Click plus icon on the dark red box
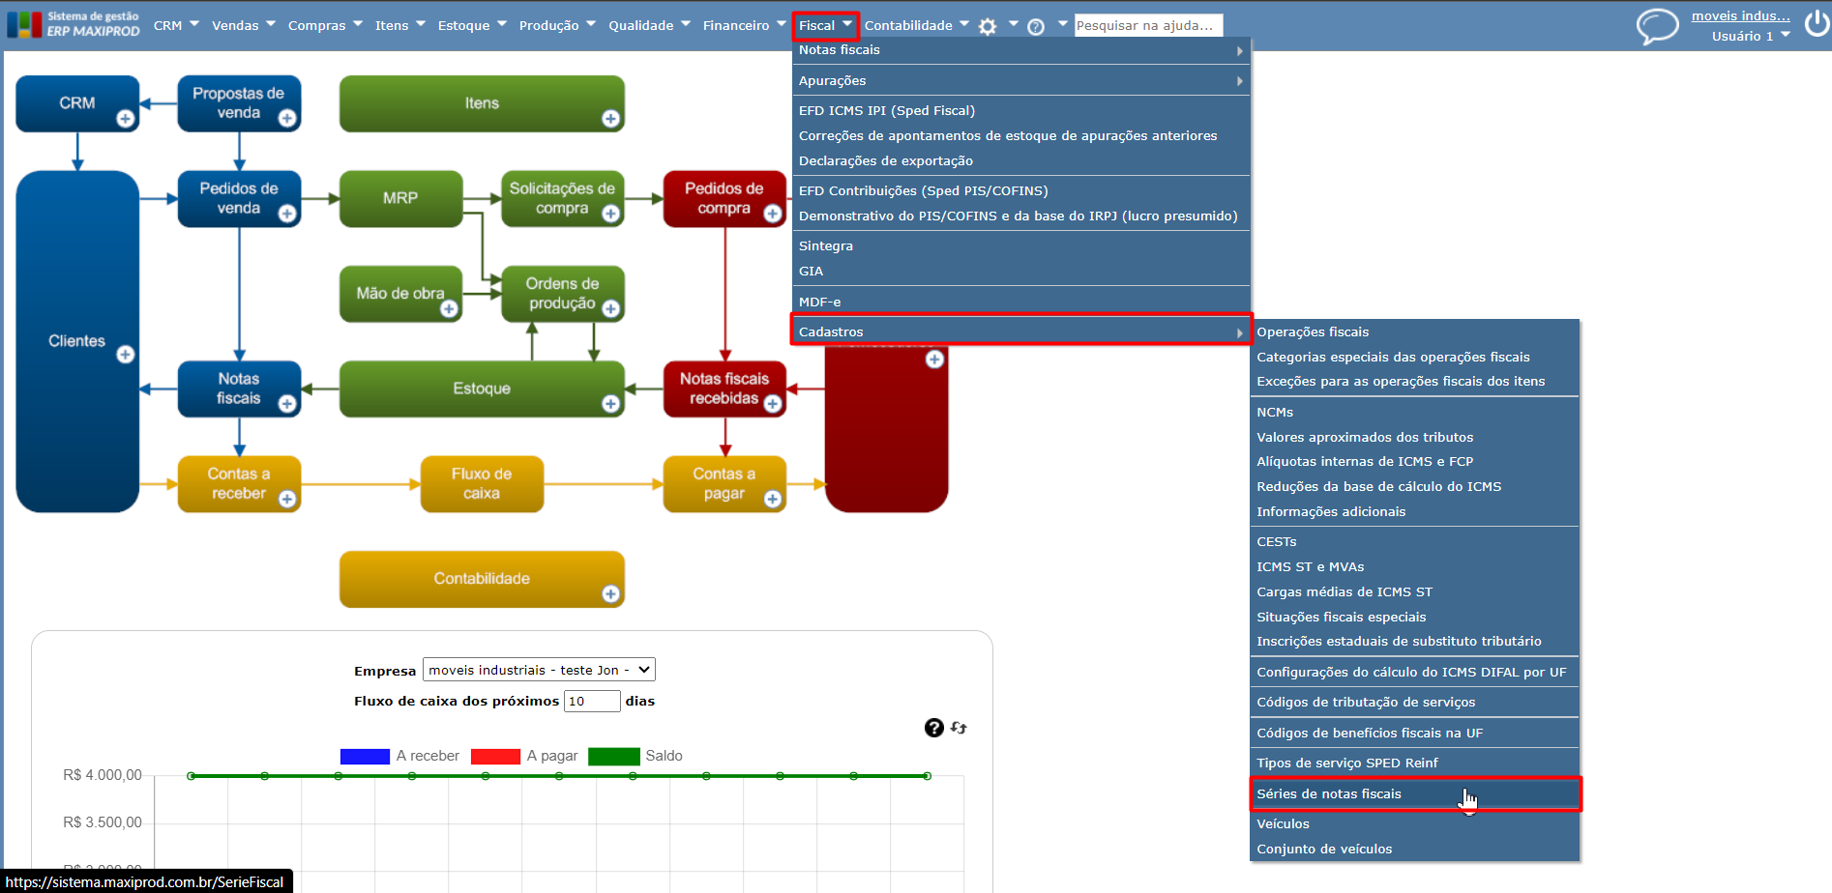 click(934, 360)
